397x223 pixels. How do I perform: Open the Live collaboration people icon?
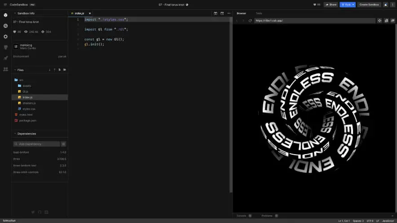tap(5, 69)
